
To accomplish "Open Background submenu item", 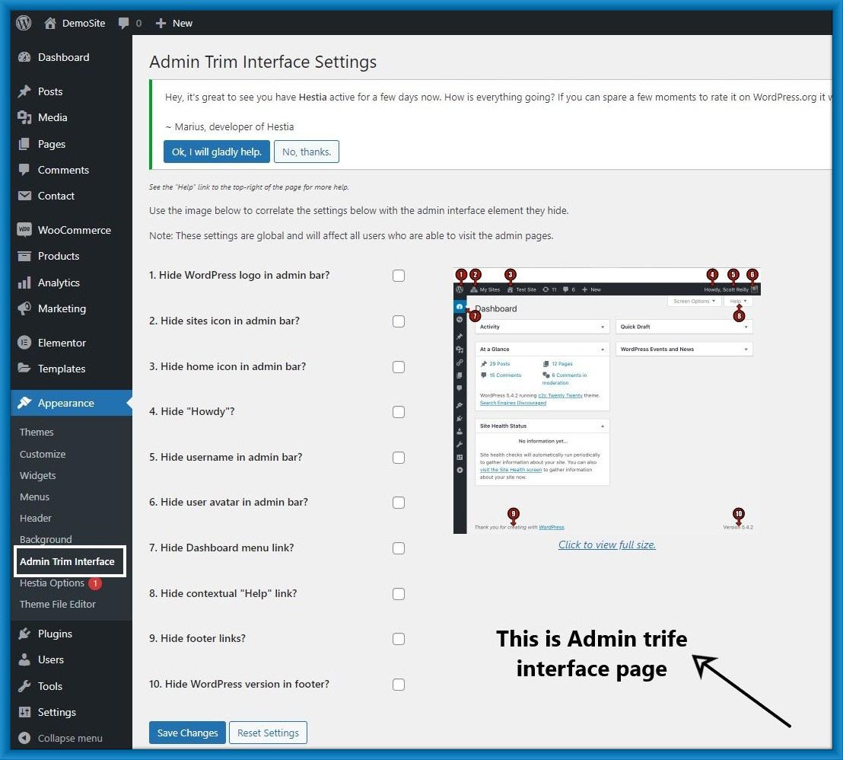I will coord(46,539).
